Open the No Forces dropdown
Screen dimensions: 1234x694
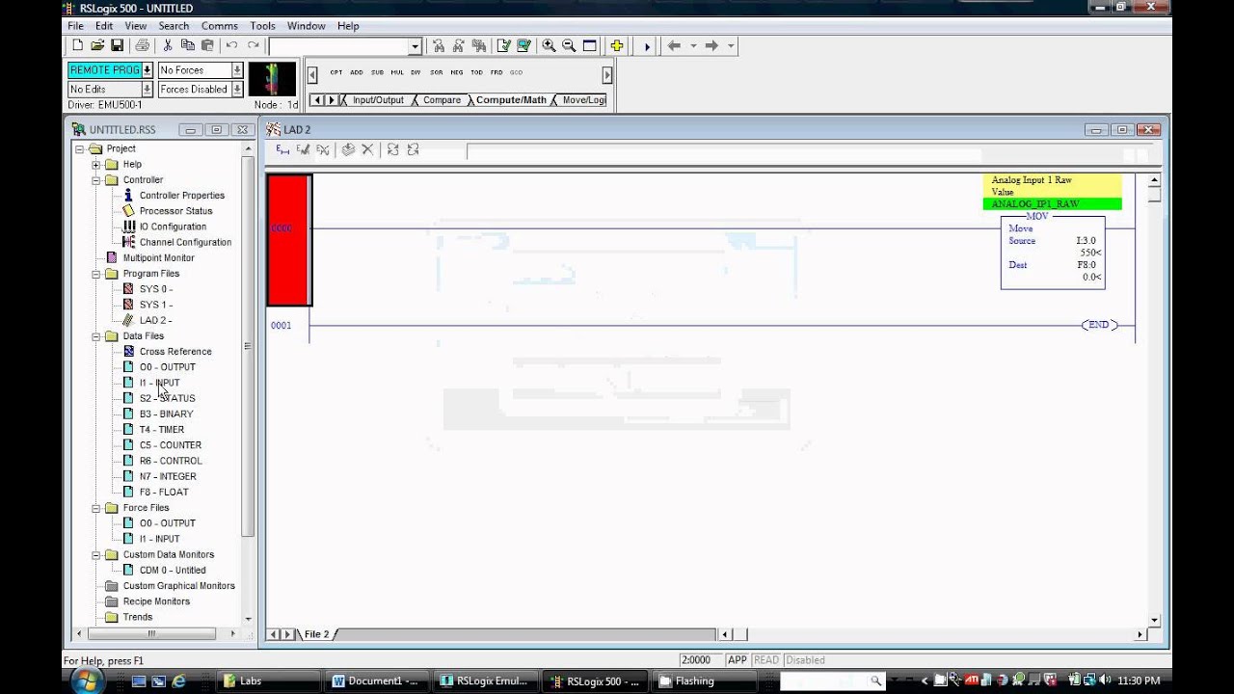237,70
